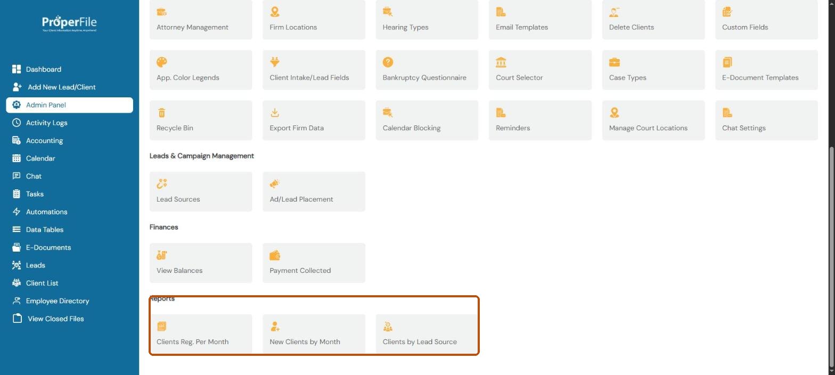
Task: Click the Employee Directory person icon
Action: tap(17, 301)
